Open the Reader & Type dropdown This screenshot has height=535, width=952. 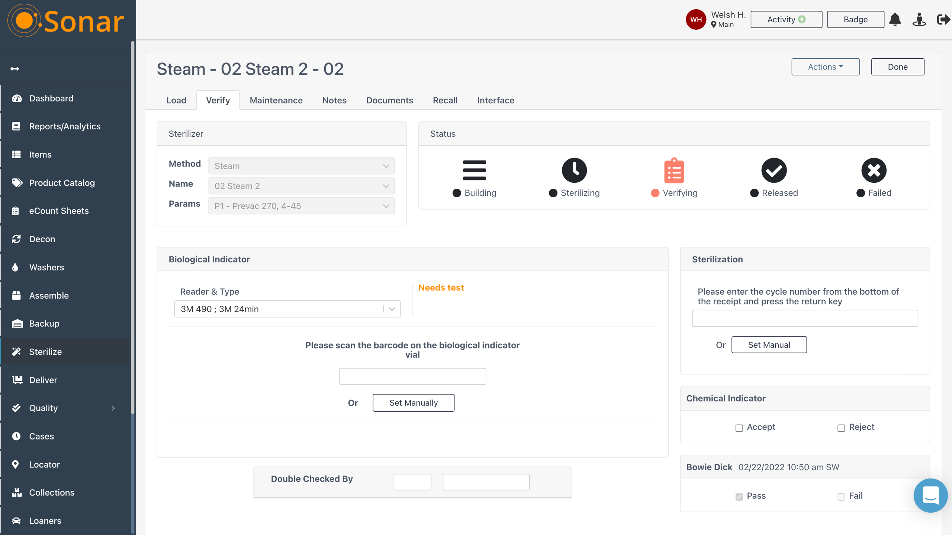click(x=287, y=309)
